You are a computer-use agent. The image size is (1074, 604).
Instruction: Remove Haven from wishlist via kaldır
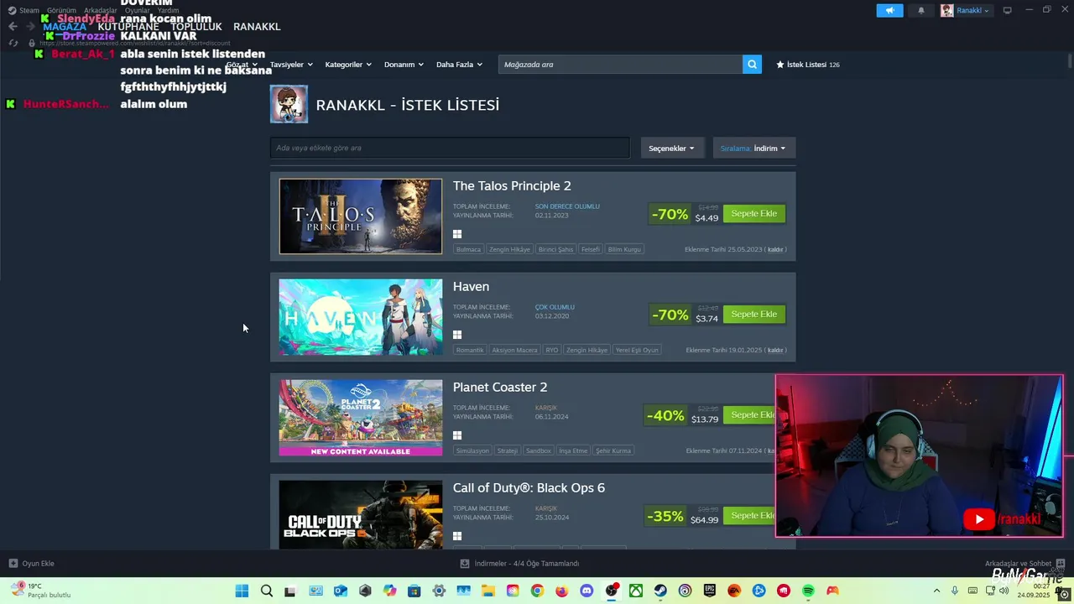(775, 350)
